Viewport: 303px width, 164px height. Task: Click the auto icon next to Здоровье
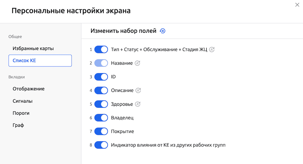click(x=138, y=104)
